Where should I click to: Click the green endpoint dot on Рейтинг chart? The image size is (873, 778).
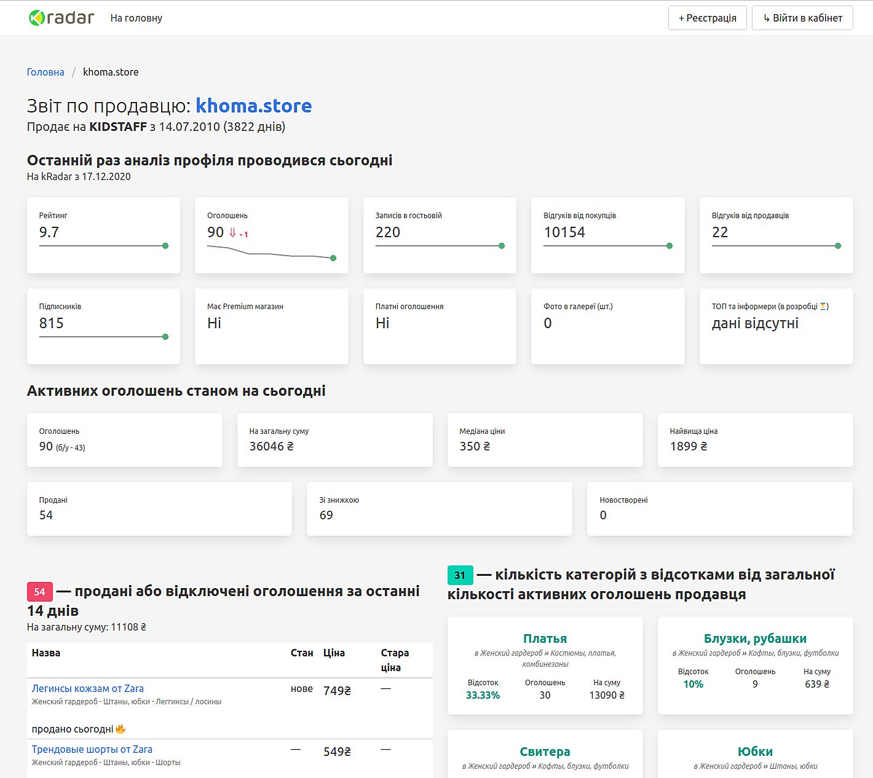(x=165, y=246)
